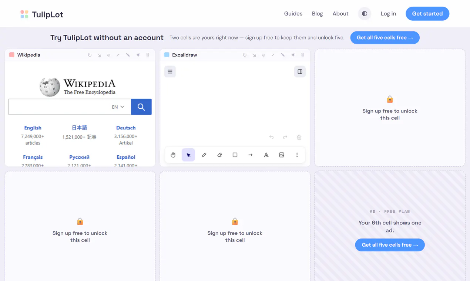Click the pencil edit icon in Wikipedia cell header
The width and height of the screenshot is (470, 281).
tap(128, 55)
